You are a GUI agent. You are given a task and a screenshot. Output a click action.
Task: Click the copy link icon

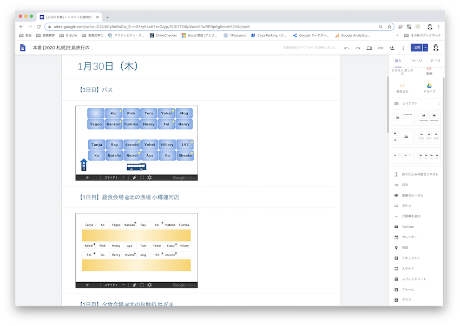click(x=380, y=48)
